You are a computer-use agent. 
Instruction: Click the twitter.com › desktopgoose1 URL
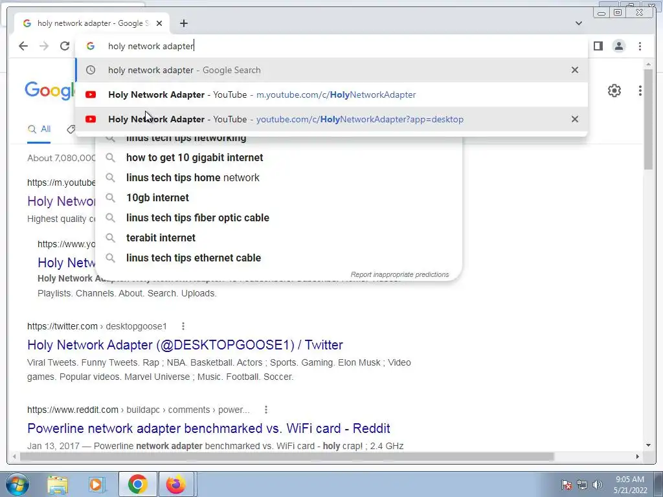97,326
